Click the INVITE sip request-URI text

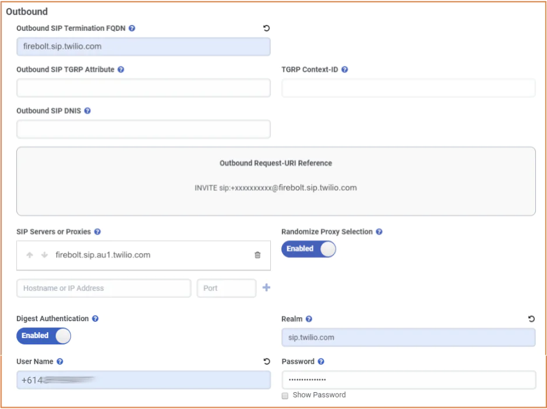coord(276,188)
